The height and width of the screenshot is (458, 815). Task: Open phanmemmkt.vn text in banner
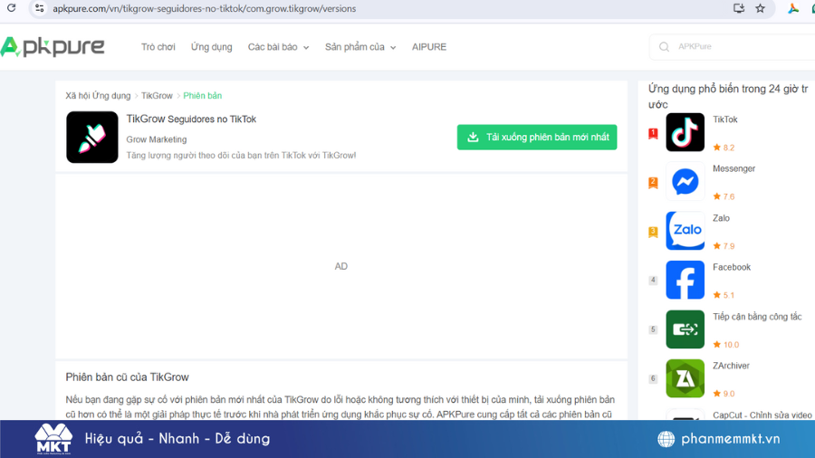pyautogui.click(x=730, y=439)
